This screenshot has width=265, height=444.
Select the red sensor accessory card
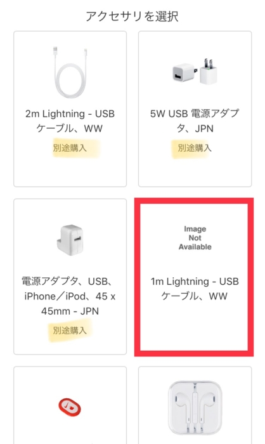(70, 405)
